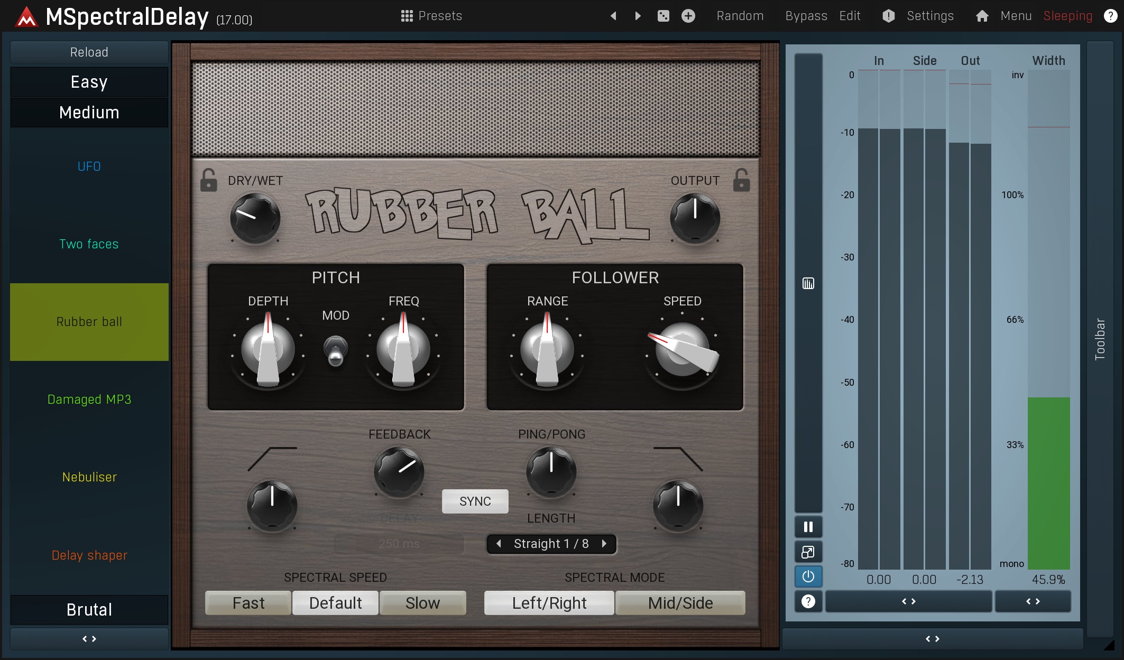The height and width of the screenshot is (660, 1124).
Task: Select the Damaged MP3 preset
Action: point(89,399)
